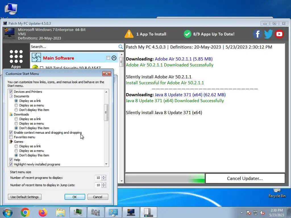
Task: Edit Jump Lists recent items number field
Action: click(98, 185)
